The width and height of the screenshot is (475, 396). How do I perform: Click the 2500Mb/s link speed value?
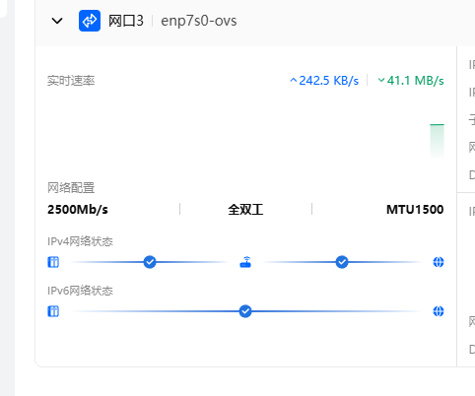click(78, 210)
